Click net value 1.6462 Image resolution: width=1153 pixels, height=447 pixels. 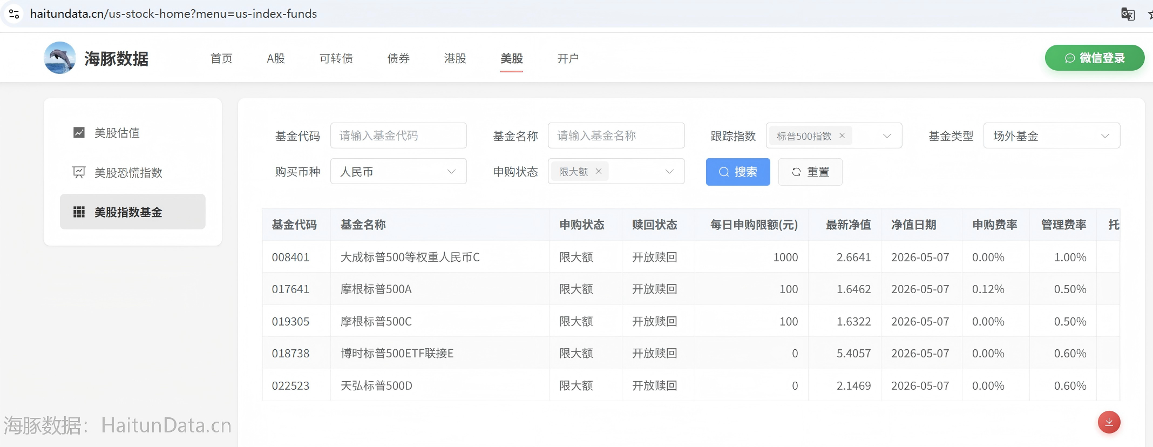[x=853, y=289]
